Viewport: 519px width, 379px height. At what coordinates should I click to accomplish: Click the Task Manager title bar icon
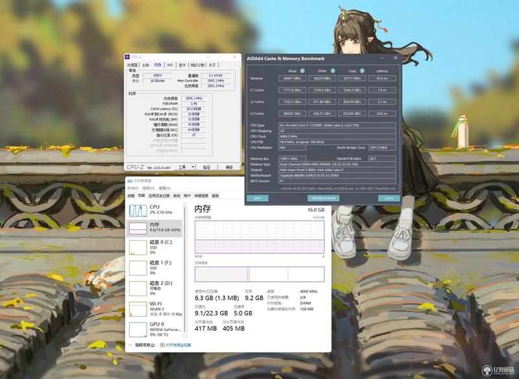point(130,180)
